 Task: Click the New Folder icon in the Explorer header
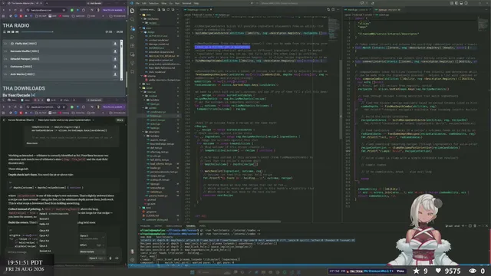(x=163, y=10)
